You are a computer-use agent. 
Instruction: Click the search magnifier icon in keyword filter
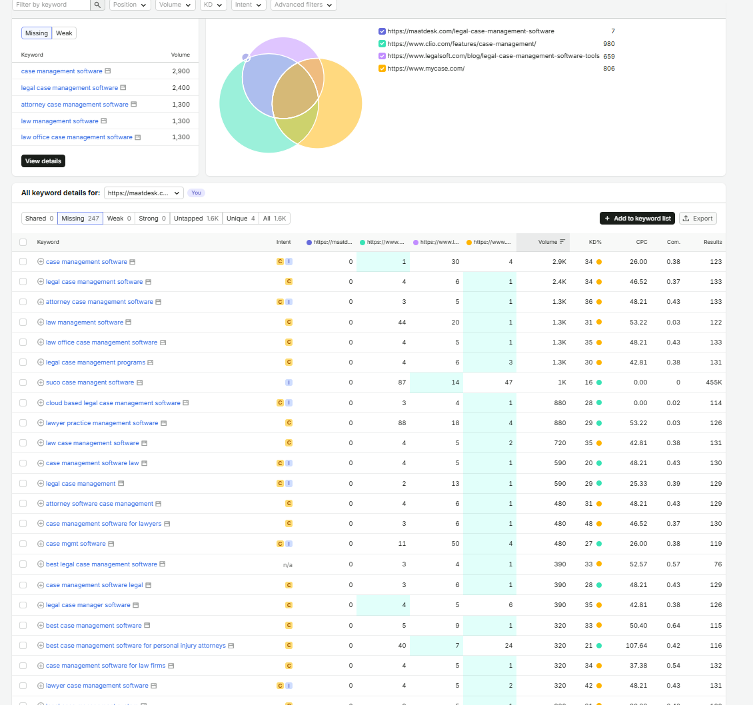(x=97, y=5)
